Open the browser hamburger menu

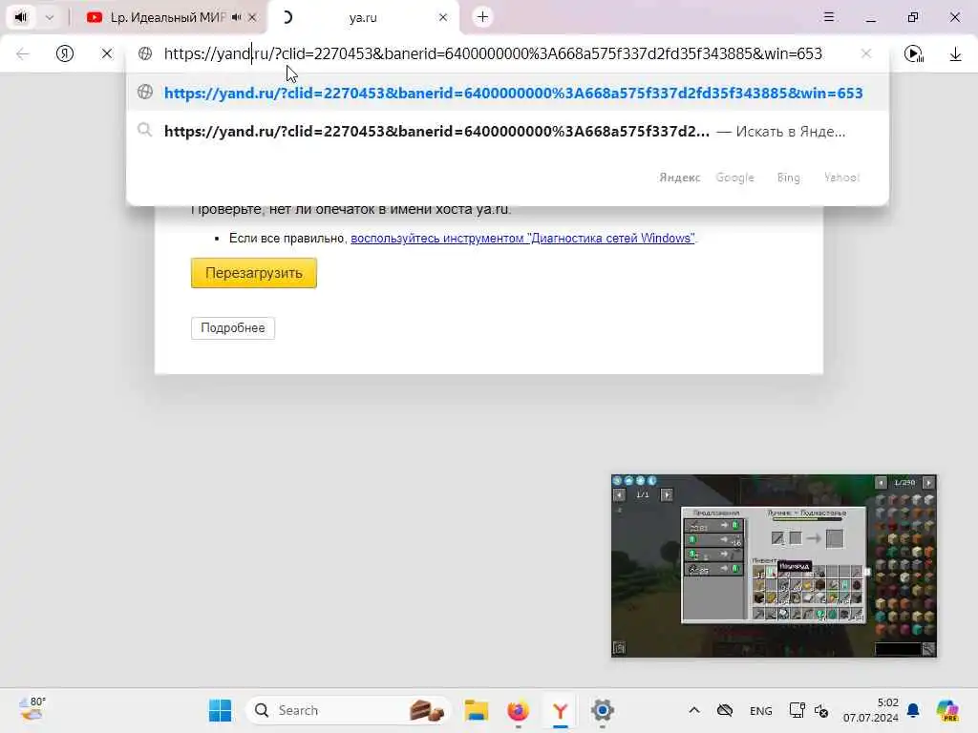coord(828,17)
